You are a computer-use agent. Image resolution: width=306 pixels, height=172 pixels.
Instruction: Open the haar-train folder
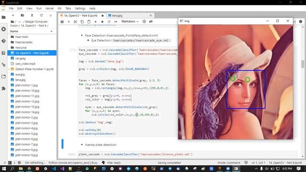(32, 37)
